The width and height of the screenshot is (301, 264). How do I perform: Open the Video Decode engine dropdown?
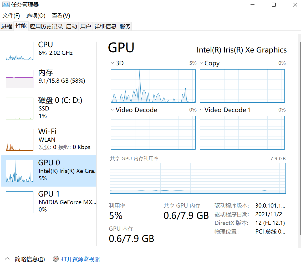[x=113, y=110]
